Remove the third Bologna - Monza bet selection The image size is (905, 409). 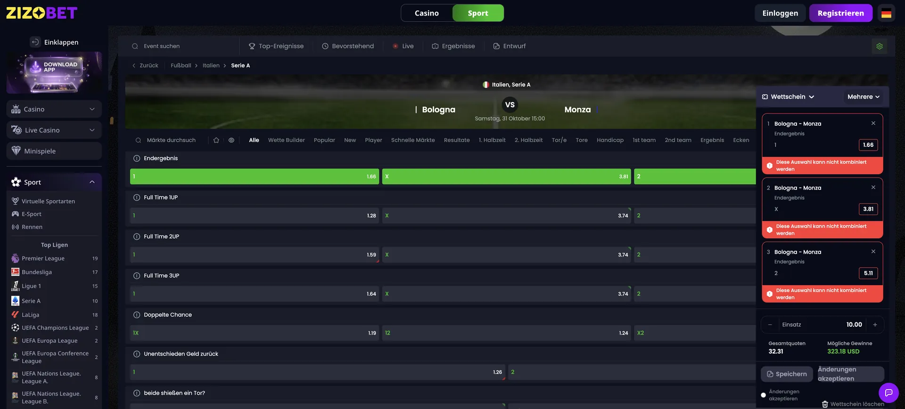pyautogui.click(x=873, y=251)
